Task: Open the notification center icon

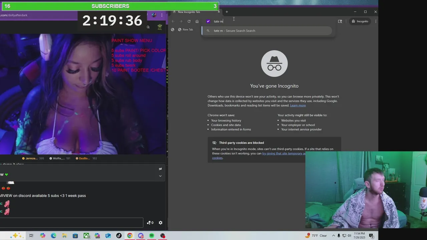Action: pyautogui.click(x=371, y=236)
